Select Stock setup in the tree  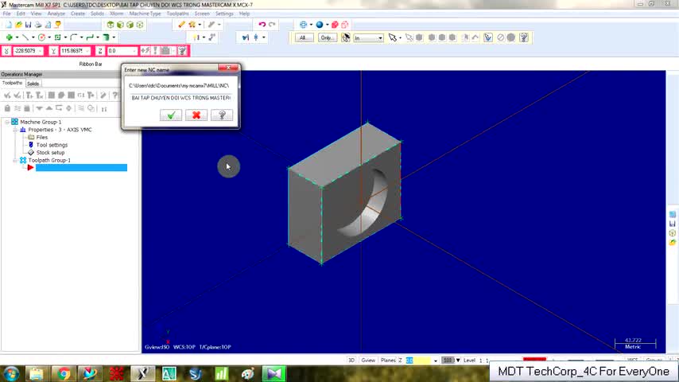point(50,153)
